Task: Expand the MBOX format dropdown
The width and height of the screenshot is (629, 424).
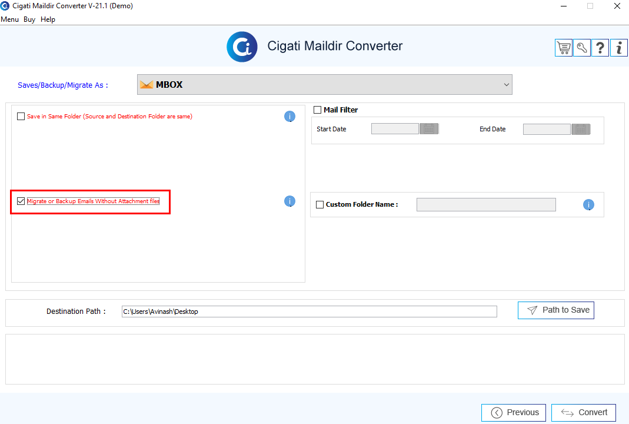Action: tap(325, 85)
